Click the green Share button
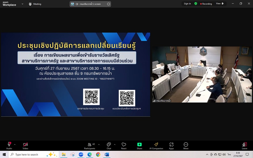This screenshot has width=253, height=158. click(139, 145)
